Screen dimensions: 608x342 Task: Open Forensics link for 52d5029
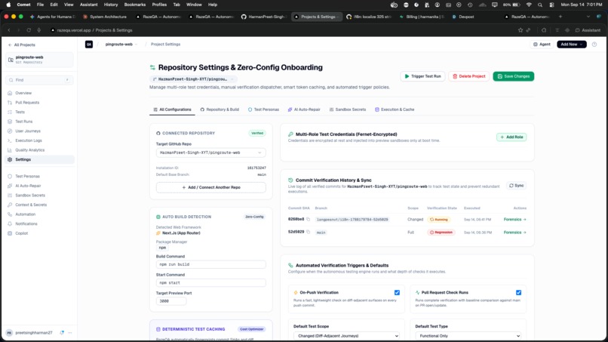point(514,233)
